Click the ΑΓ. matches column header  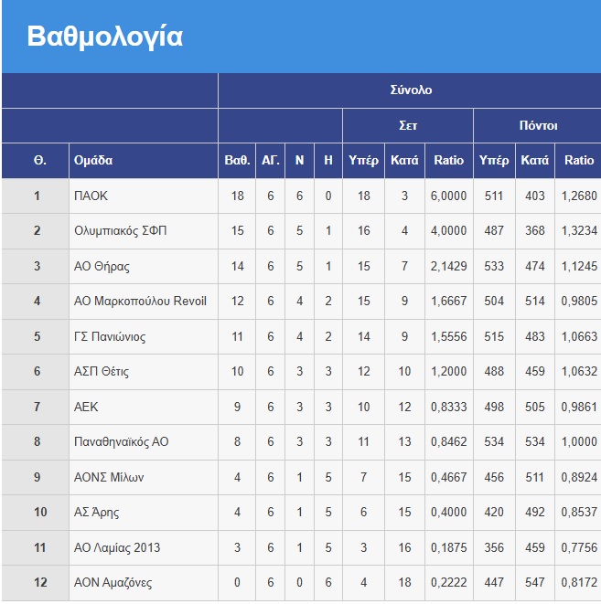point(271,161)
